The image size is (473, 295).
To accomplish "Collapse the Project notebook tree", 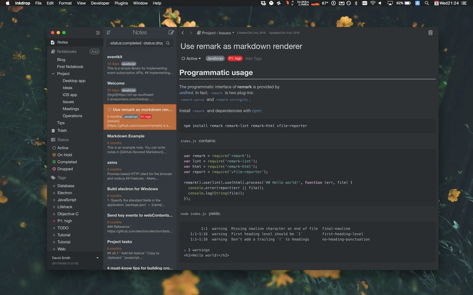I will [x=53, y=74].
